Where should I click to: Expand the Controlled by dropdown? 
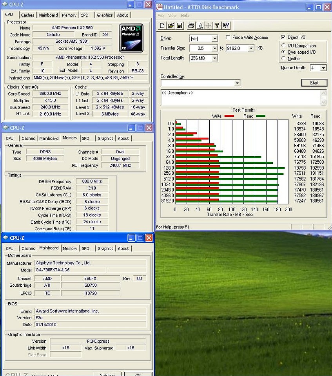click(237, 83)
